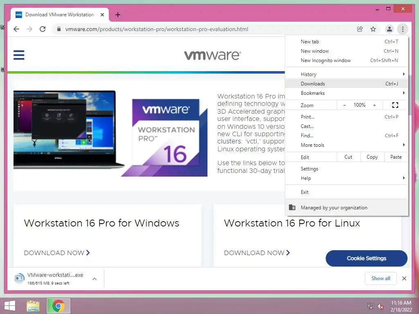Viewport: 419px width, 314px height.
Task: Enter fullscreen using the zoom fullscreen icon
Action: click(x=395, y=105)
